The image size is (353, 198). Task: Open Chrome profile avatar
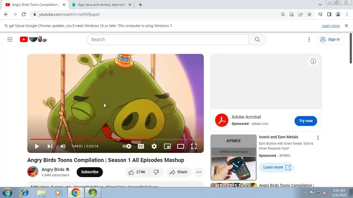tap(338, 14)
